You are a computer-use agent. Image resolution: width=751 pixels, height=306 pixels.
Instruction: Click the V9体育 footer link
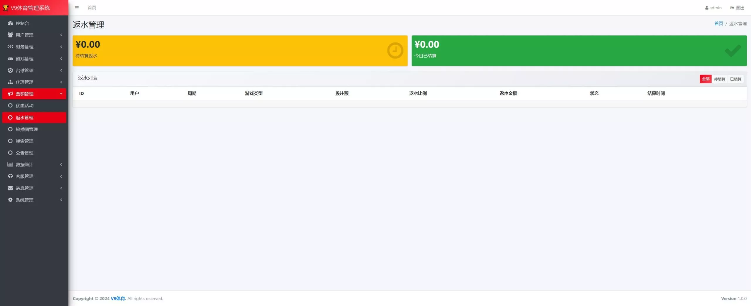coord(118,298)
